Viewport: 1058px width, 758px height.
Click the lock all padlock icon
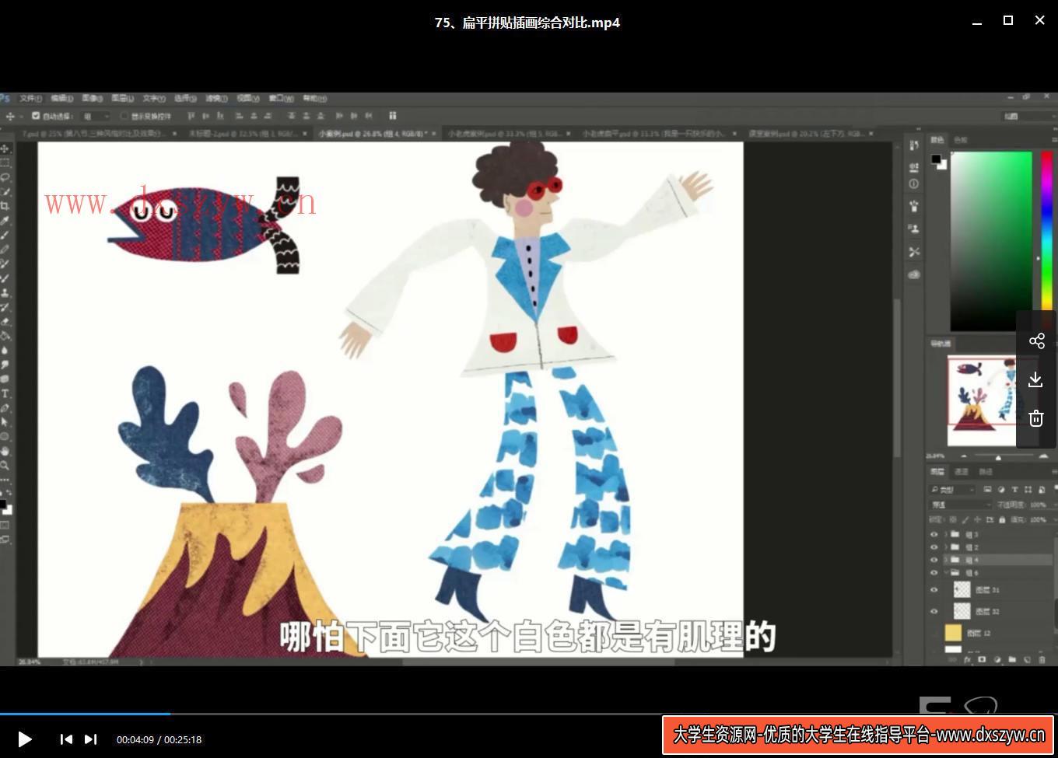pos(1002,519)
